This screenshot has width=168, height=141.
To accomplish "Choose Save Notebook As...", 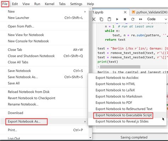I will (44, 77).
